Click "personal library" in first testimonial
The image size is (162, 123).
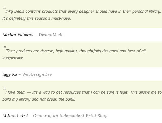[147, 11]
